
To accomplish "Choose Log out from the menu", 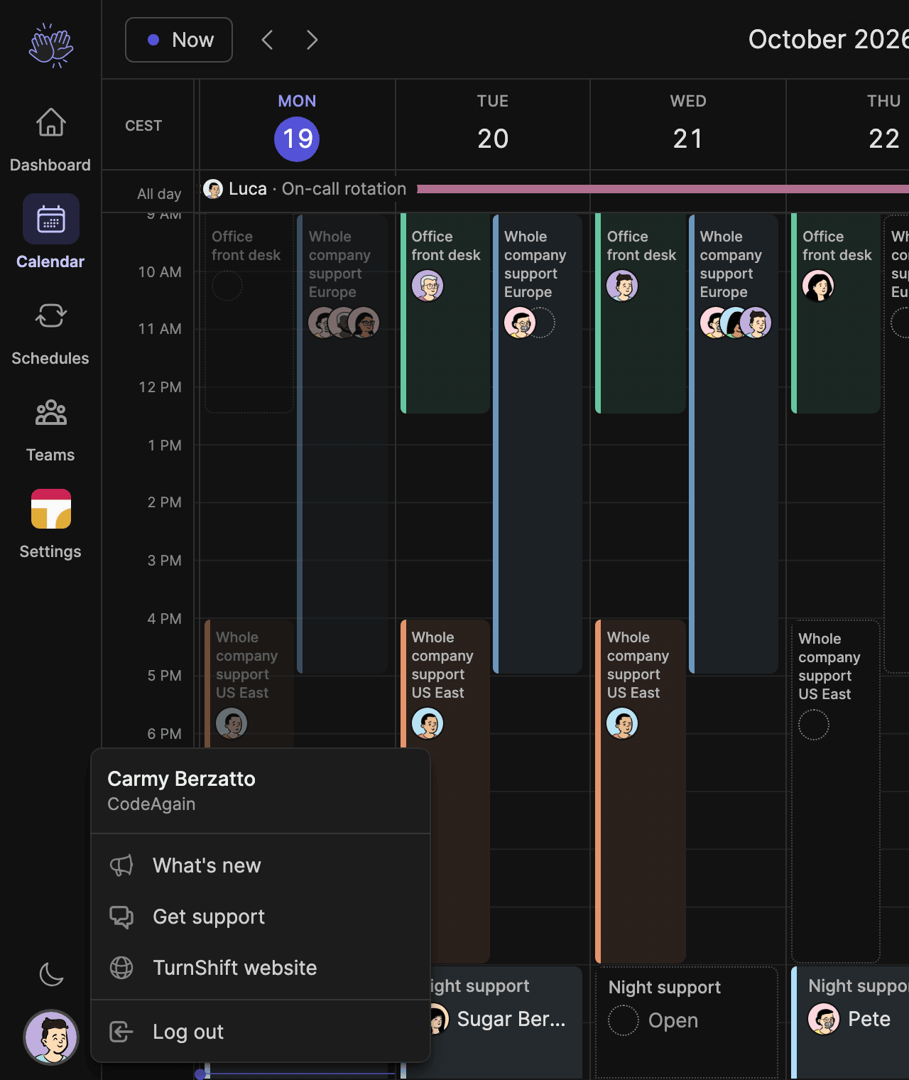I will pos(261,1032).
